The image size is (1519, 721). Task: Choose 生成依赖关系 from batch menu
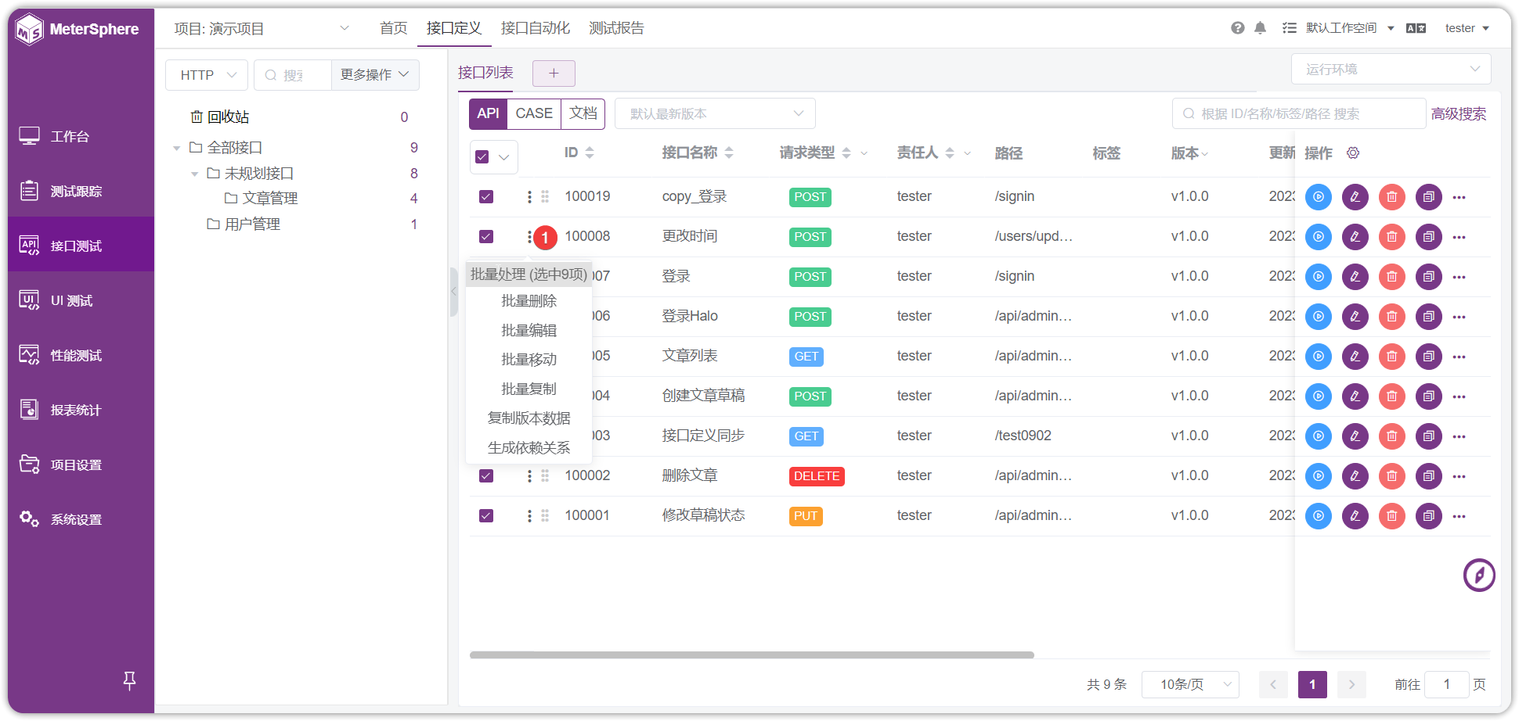pyautogui.click(x=529, y=448)
